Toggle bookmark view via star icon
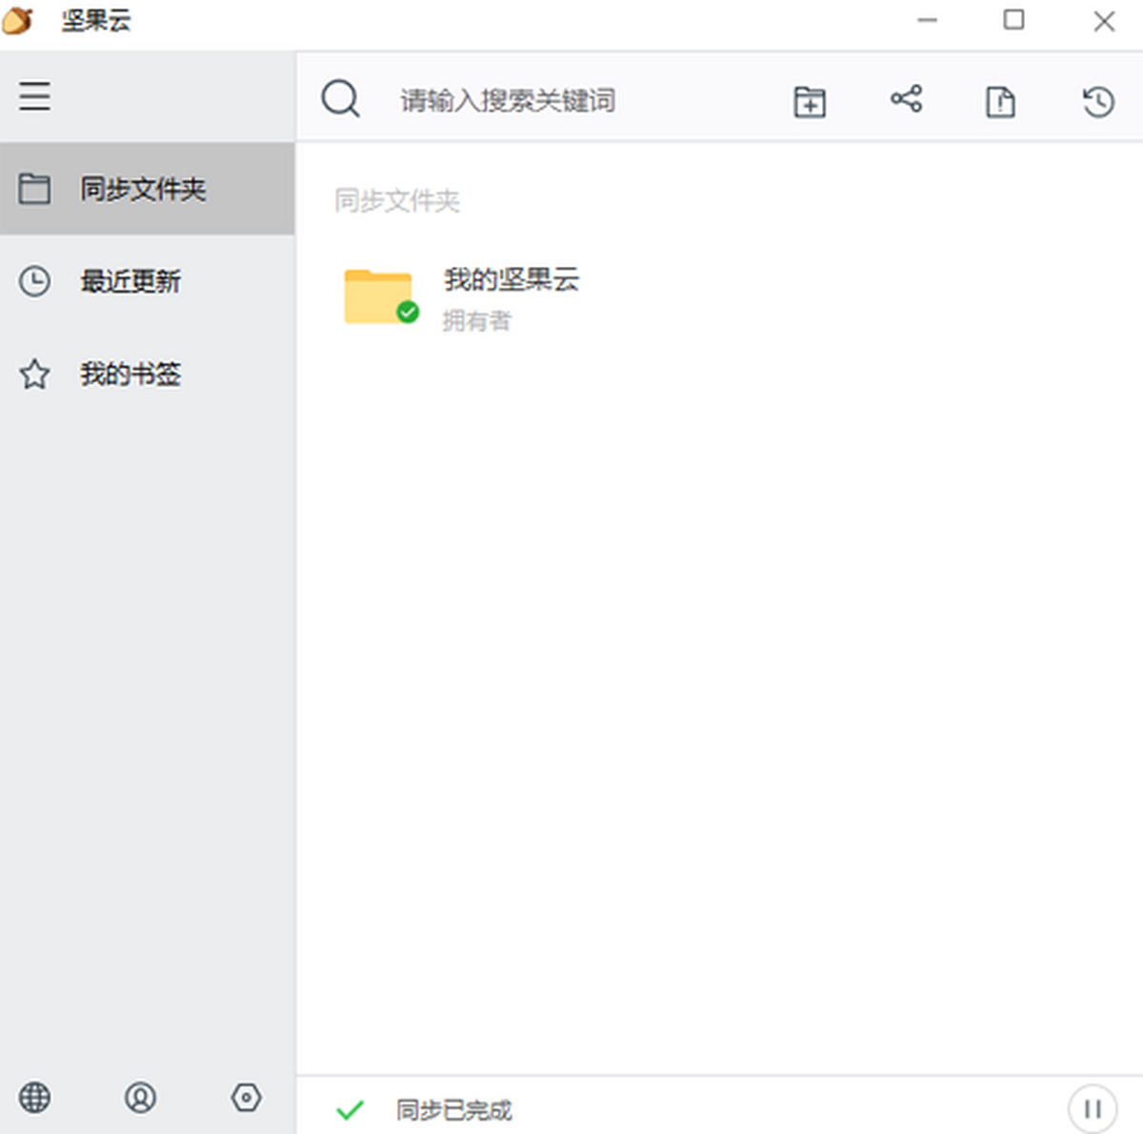The width and height of the screenshot is (1143, 1134). pos(34,375)
